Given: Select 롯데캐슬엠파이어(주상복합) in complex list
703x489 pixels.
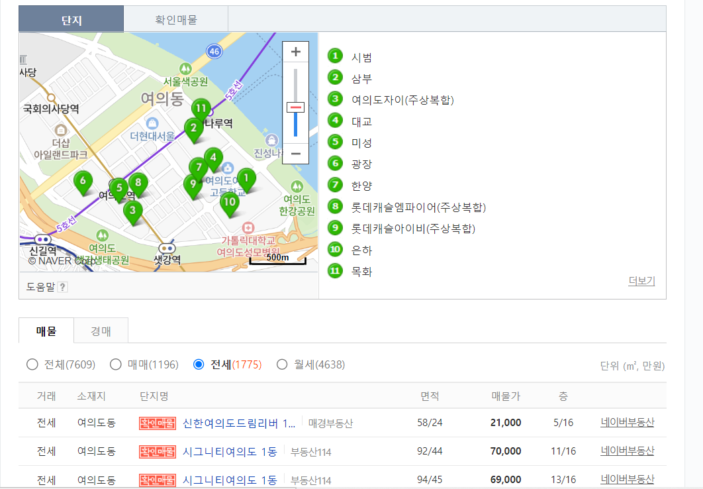Looking at the screenshot, I should coord(419,207).
